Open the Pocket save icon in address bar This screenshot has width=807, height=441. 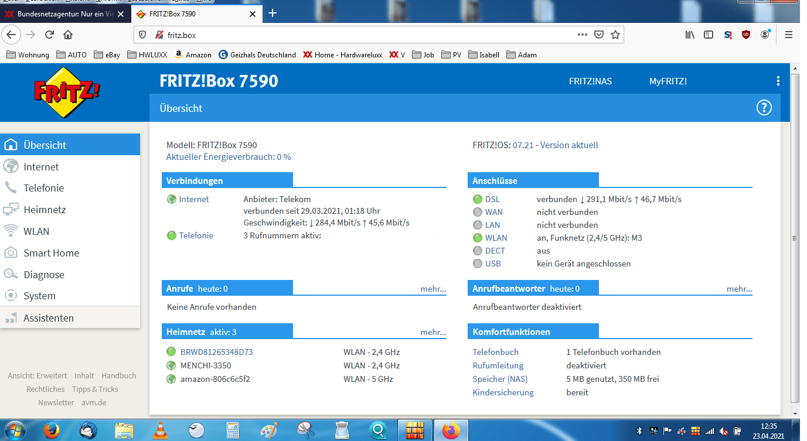coord(599,35)
